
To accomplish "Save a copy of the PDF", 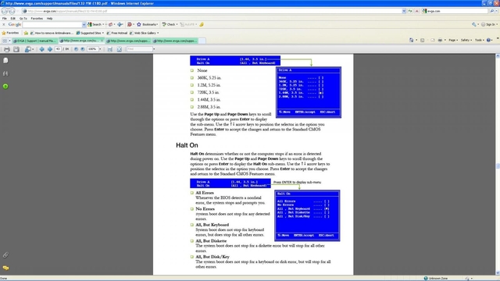I will pyautogui.click(x=16, y=49).
